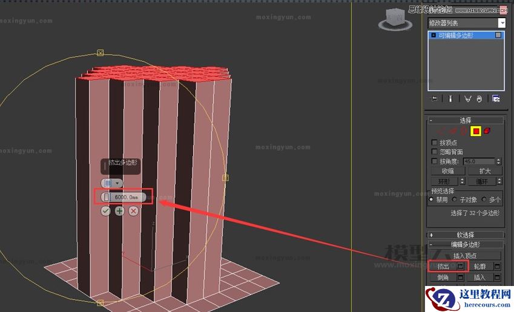Click the 收缩 button
Screen dimensions: 514x312
[448, 171]
